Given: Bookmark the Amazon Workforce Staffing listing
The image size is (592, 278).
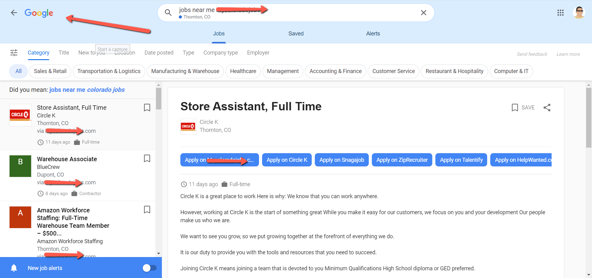Looking at the screenshot, I should (147, 210).
